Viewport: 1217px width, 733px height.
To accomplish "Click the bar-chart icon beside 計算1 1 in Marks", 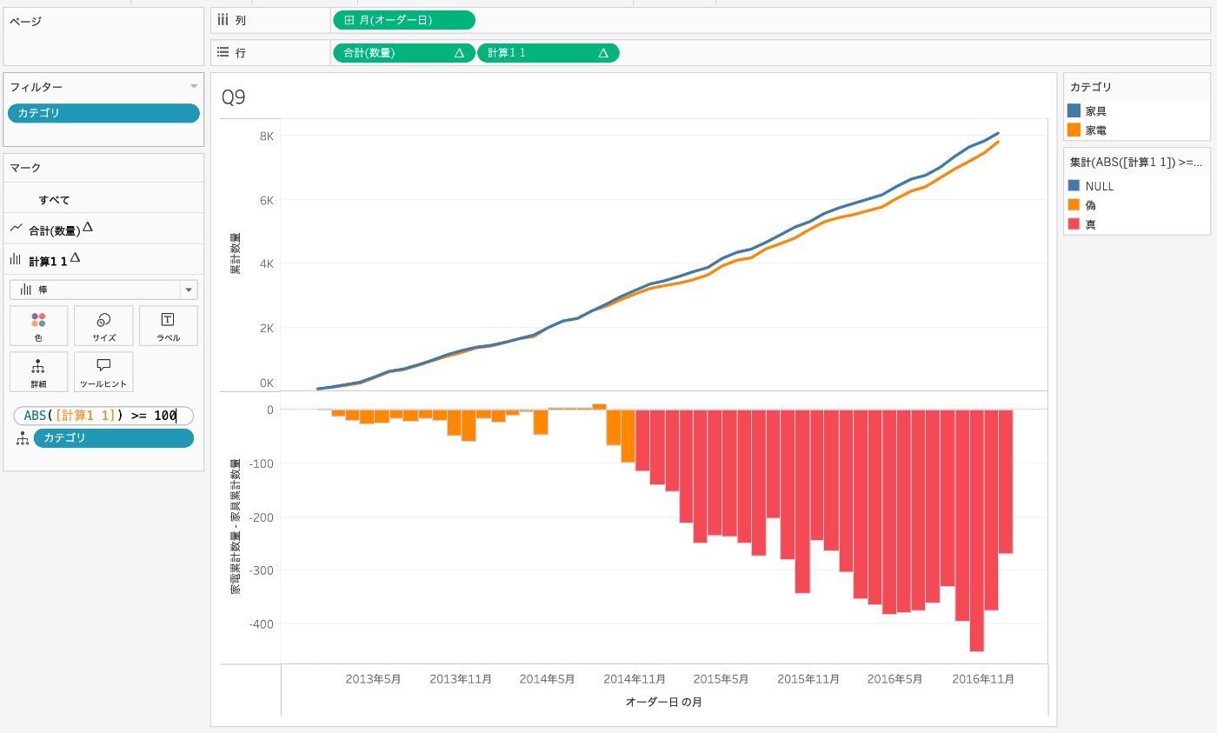I will pos(16,259).
